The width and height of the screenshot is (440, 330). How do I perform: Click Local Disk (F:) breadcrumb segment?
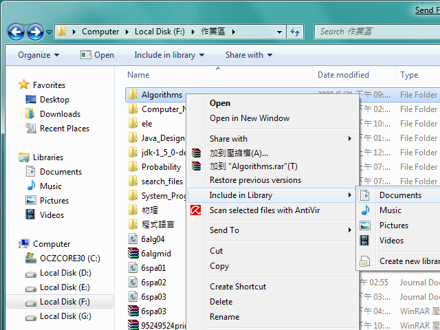[159, 32]
